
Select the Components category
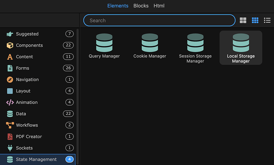click(38, 45)
